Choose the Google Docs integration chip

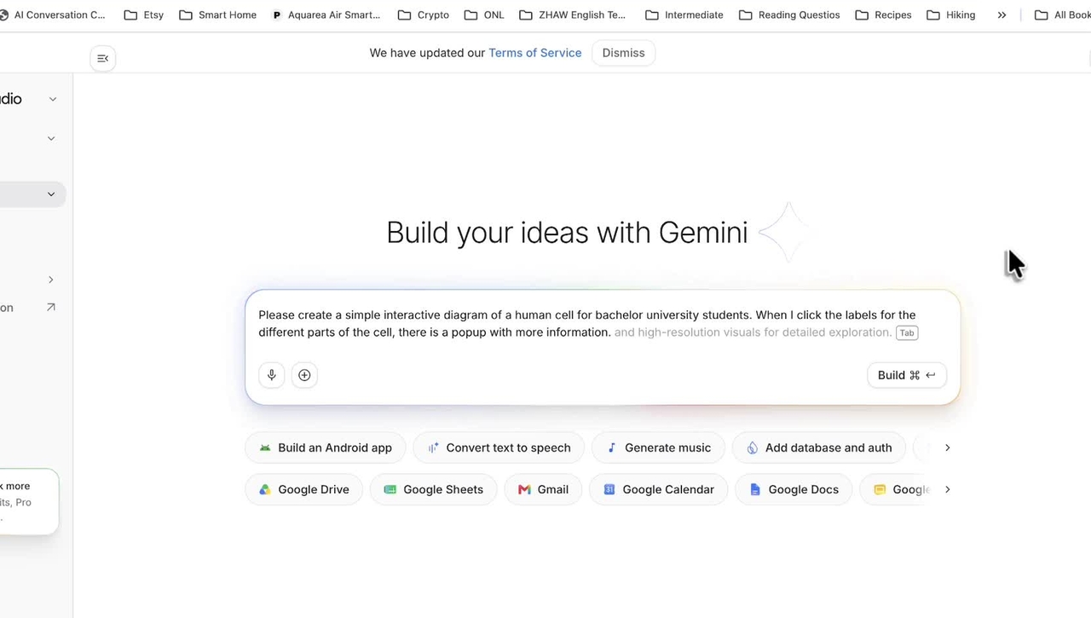pos(794,489)
